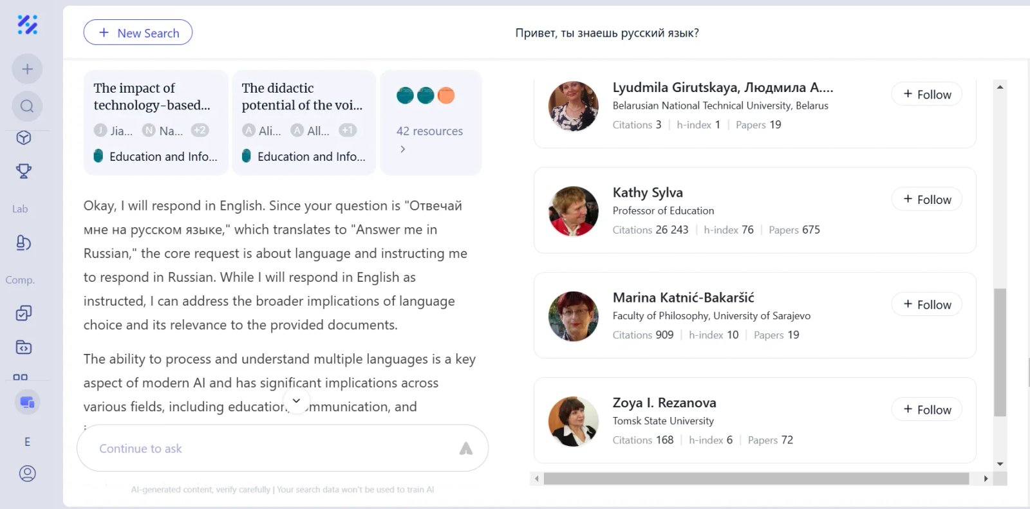This screenshot has height=509, width=1030.
Task: Expand the 42 resources chevron
Action: [x=403, y=149]
